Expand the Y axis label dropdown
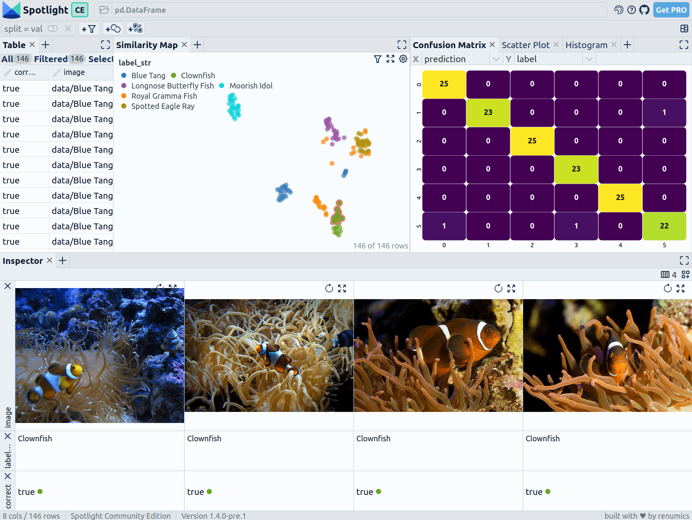Image resolution: width=692 pixels, height=520 pixels. point(589,59)
